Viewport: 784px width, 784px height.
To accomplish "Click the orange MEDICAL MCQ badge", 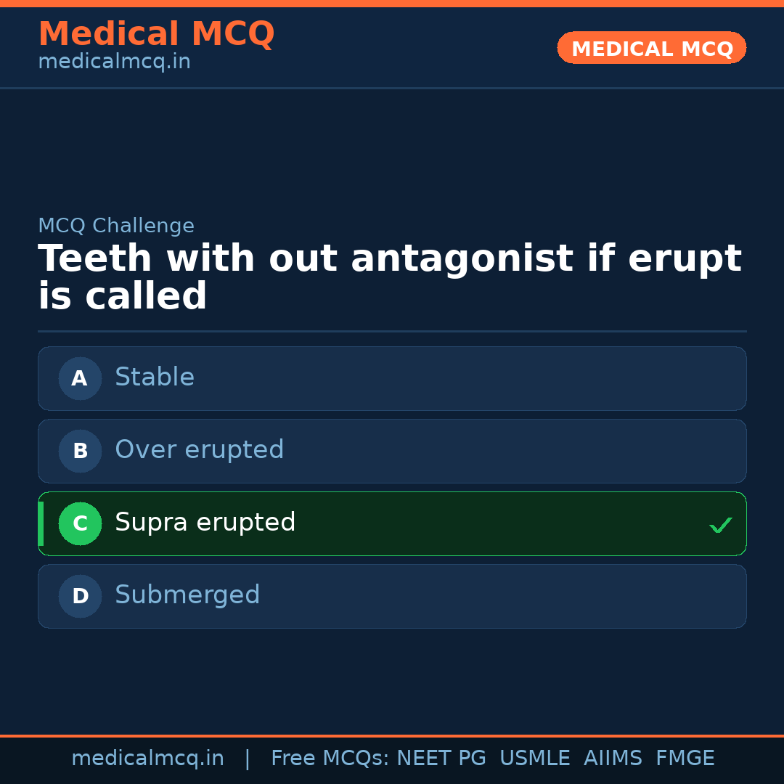I will (651, 48).
